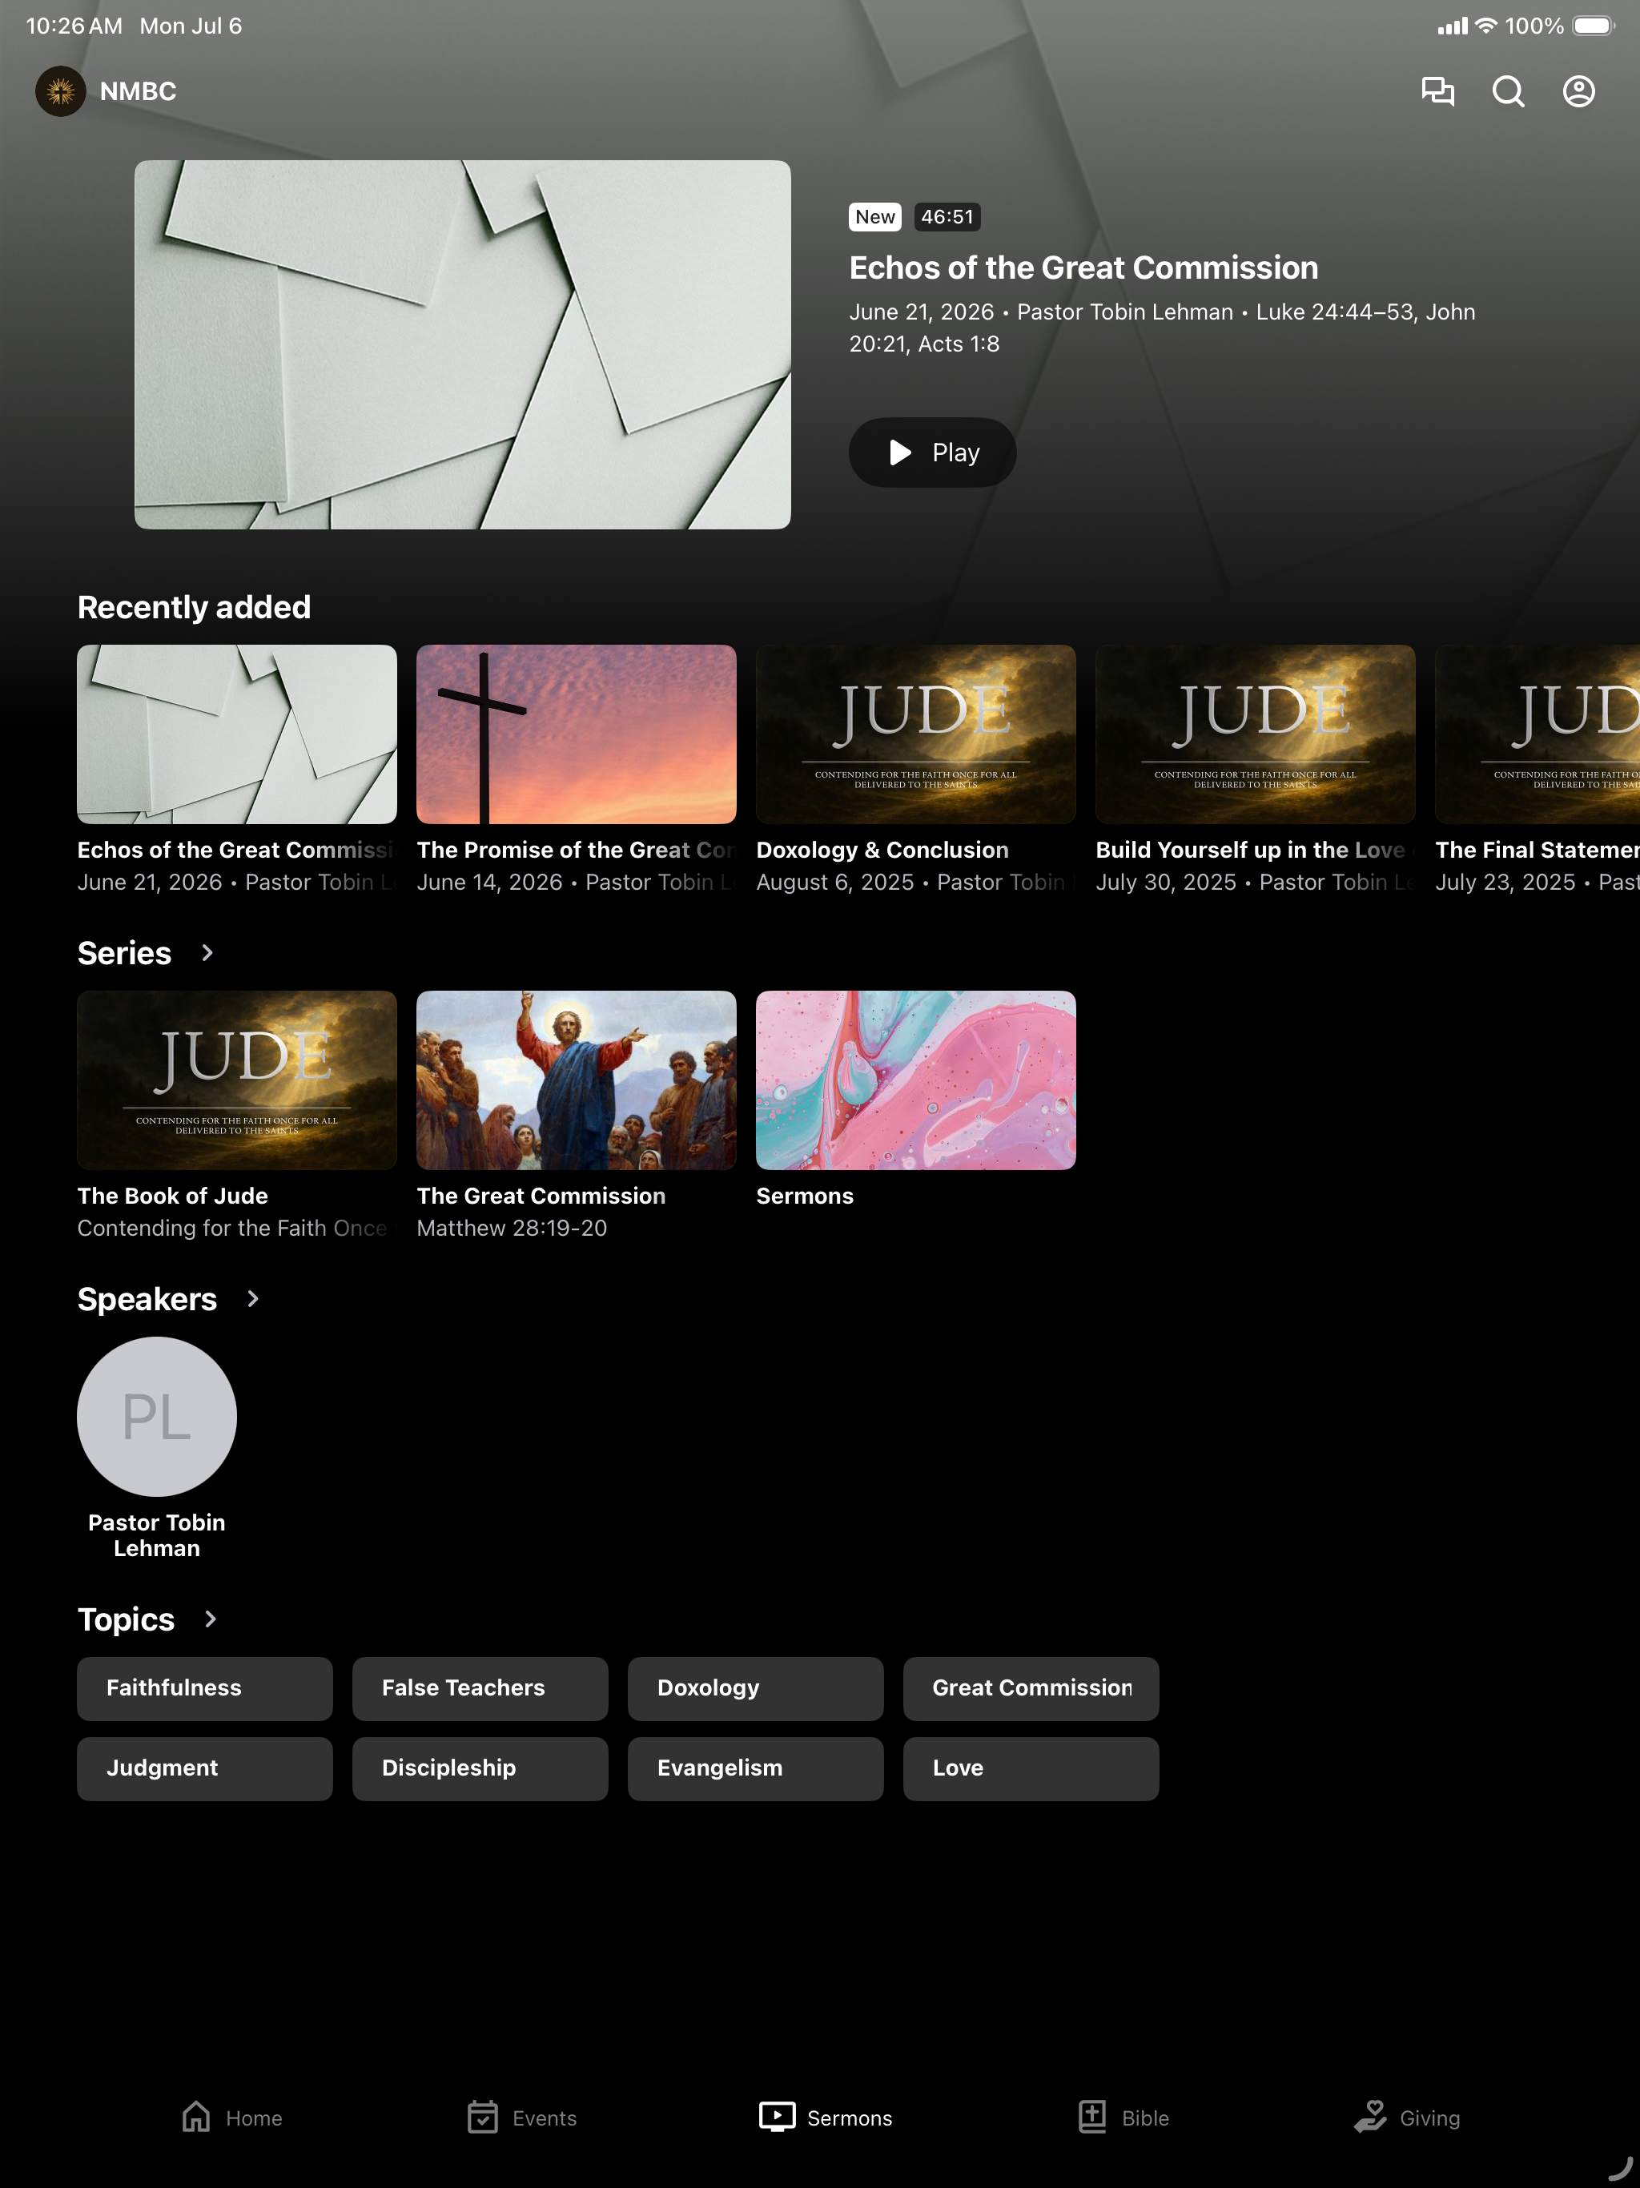1640x2188 pixels.
Task: Select the Faithfulness topic
Action: tap(205, 1688)
